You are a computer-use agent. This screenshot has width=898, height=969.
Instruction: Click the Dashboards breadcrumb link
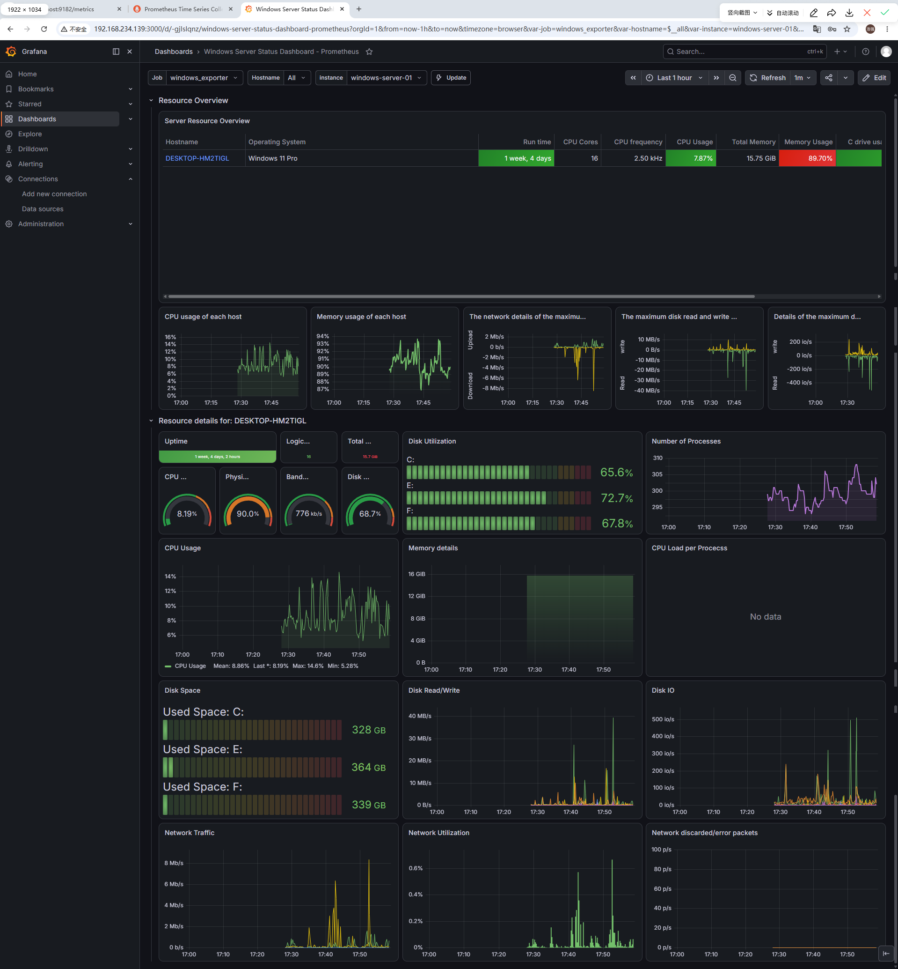pos(174,52)
